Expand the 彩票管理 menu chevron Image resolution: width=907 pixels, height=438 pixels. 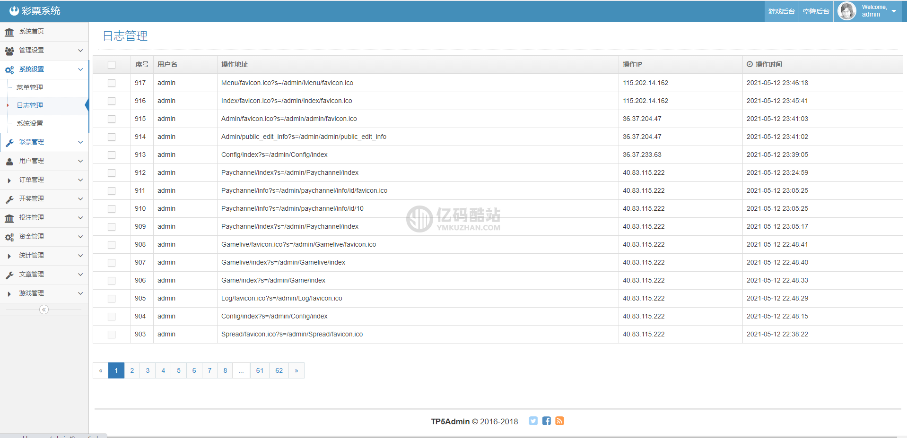click(80, 142)
